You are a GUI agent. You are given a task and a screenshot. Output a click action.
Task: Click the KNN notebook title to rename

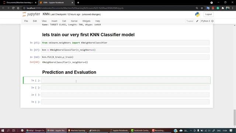[46, 14]
